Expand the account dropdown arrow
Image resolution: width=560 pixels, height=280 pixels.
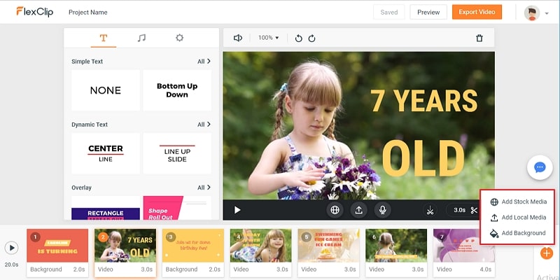pyautogui.click(x=547, y=13)
